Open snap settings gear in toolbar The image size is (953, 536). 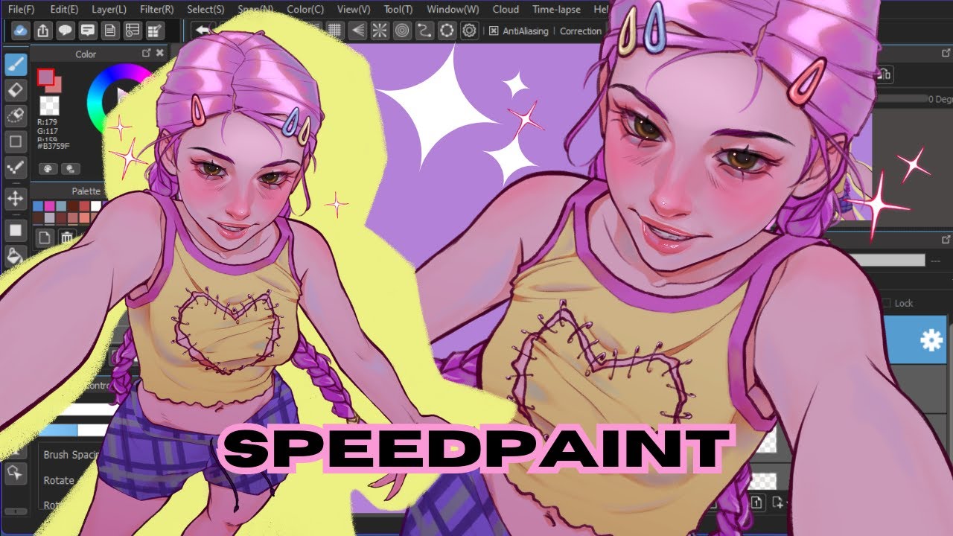pos(469,31)
